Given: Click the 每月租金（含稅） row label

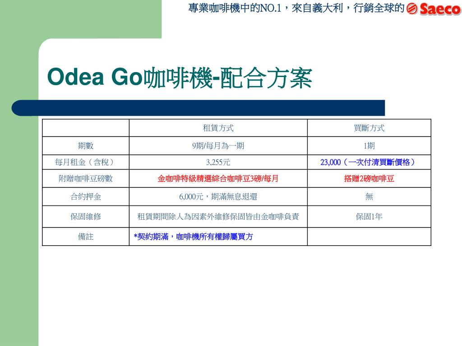Looking at the screenshot, I should tap(85, 162).
